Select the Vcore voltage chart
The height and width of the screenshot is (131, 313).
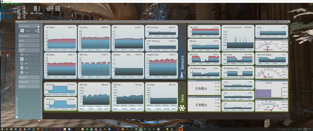[271, 31]
